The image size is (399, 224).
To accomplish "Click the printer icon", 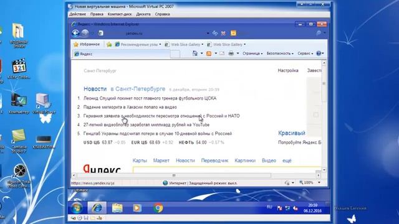I will 231,54.
